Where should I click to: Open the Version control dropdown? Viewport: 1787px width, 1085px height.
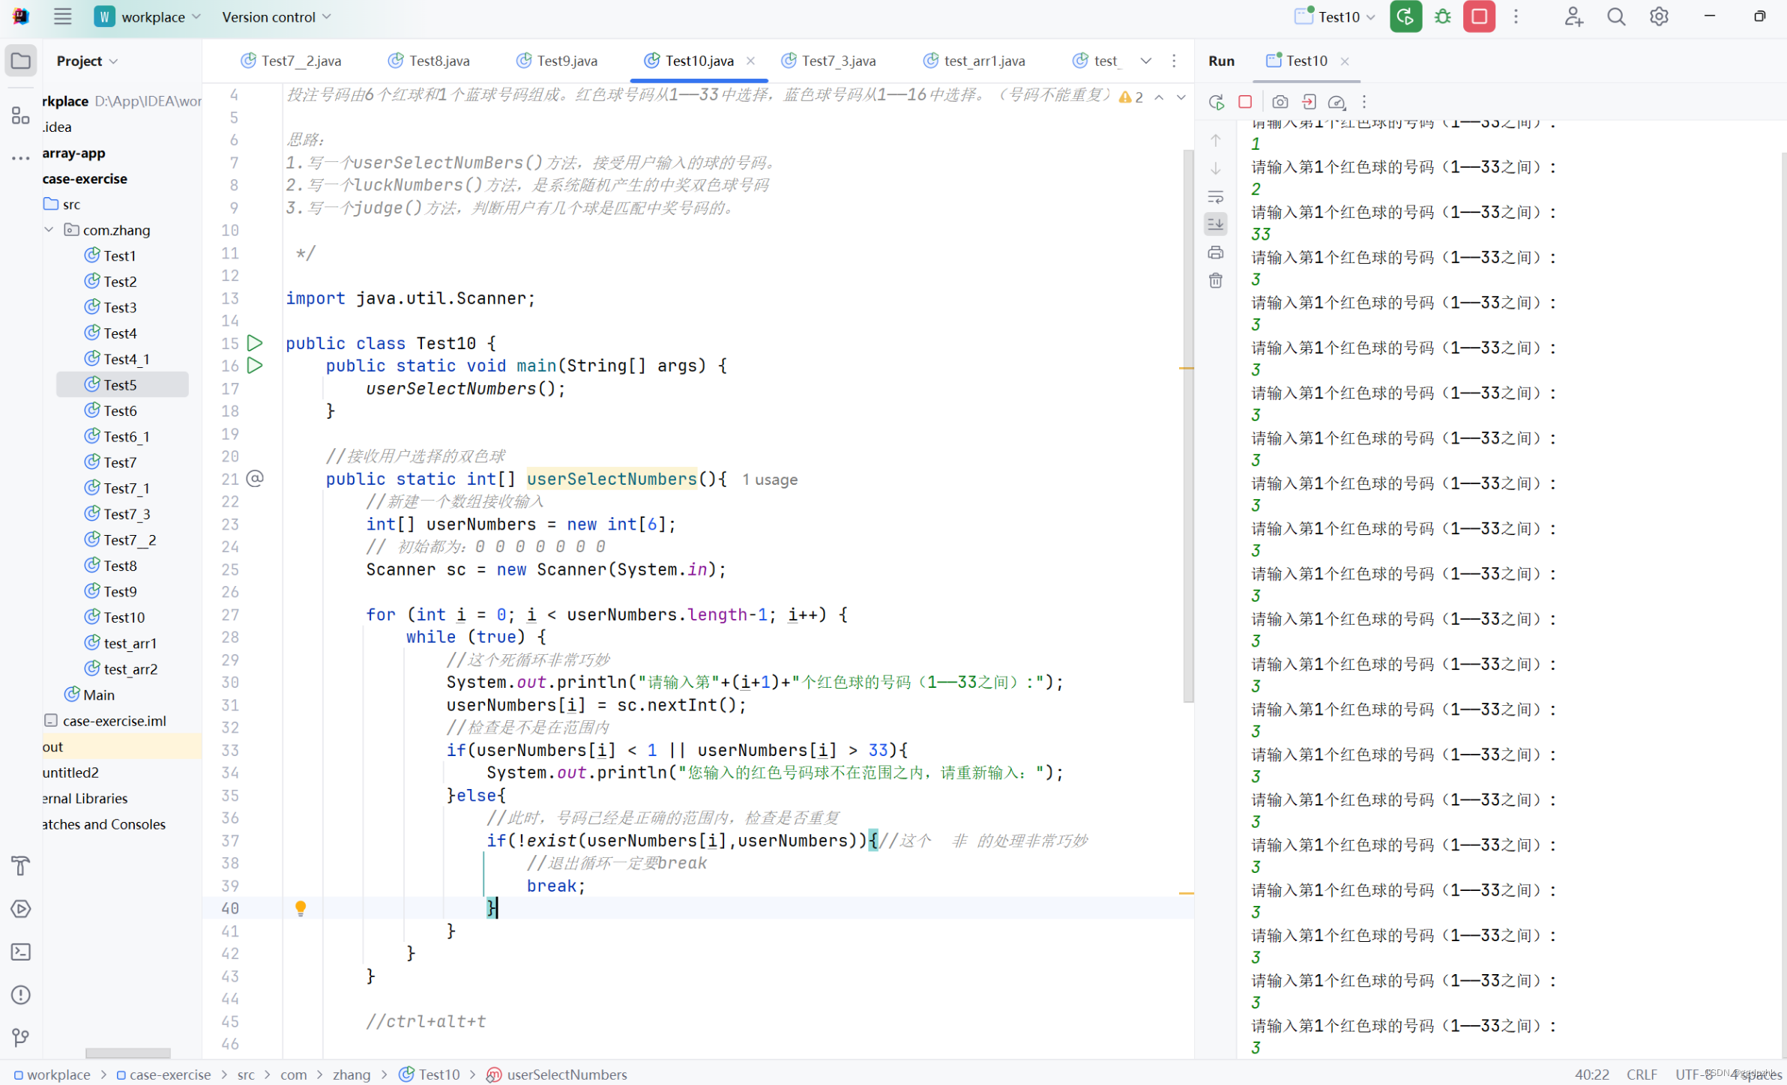pyautogui.click(x=276, y=16)
